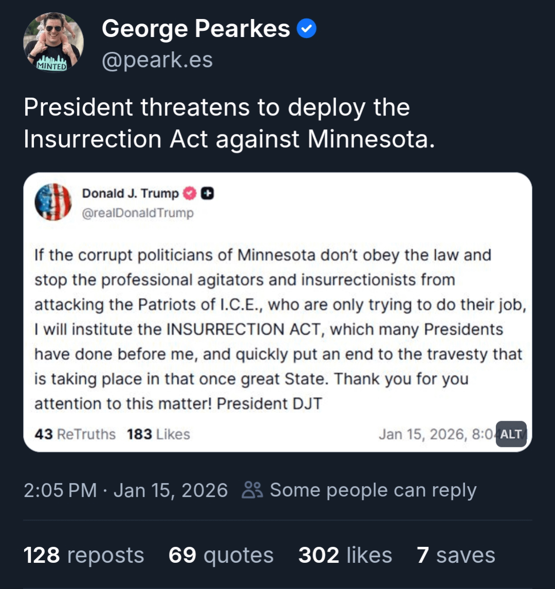This screenshot has height=589, width=555.
Task: Click the red verified badge in embedded post
Action: [190, 194]
